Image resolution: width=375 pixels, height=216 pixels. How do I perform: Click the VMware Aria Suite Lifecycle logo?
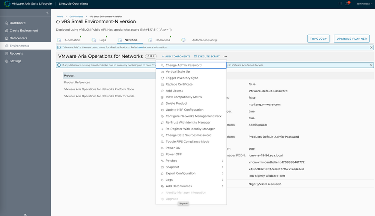(7, 4)
